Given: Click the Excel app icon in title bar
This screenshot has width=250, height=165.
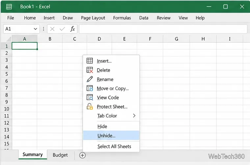Looking at the screenshot, I should (9, 7).
